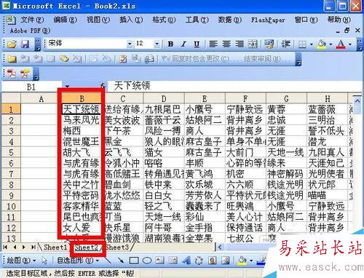Open the FlashPaper menu
The image size is (364, 278).
(268, 20)
